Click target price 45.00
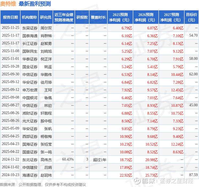199x187 pixels. point(193,105)
